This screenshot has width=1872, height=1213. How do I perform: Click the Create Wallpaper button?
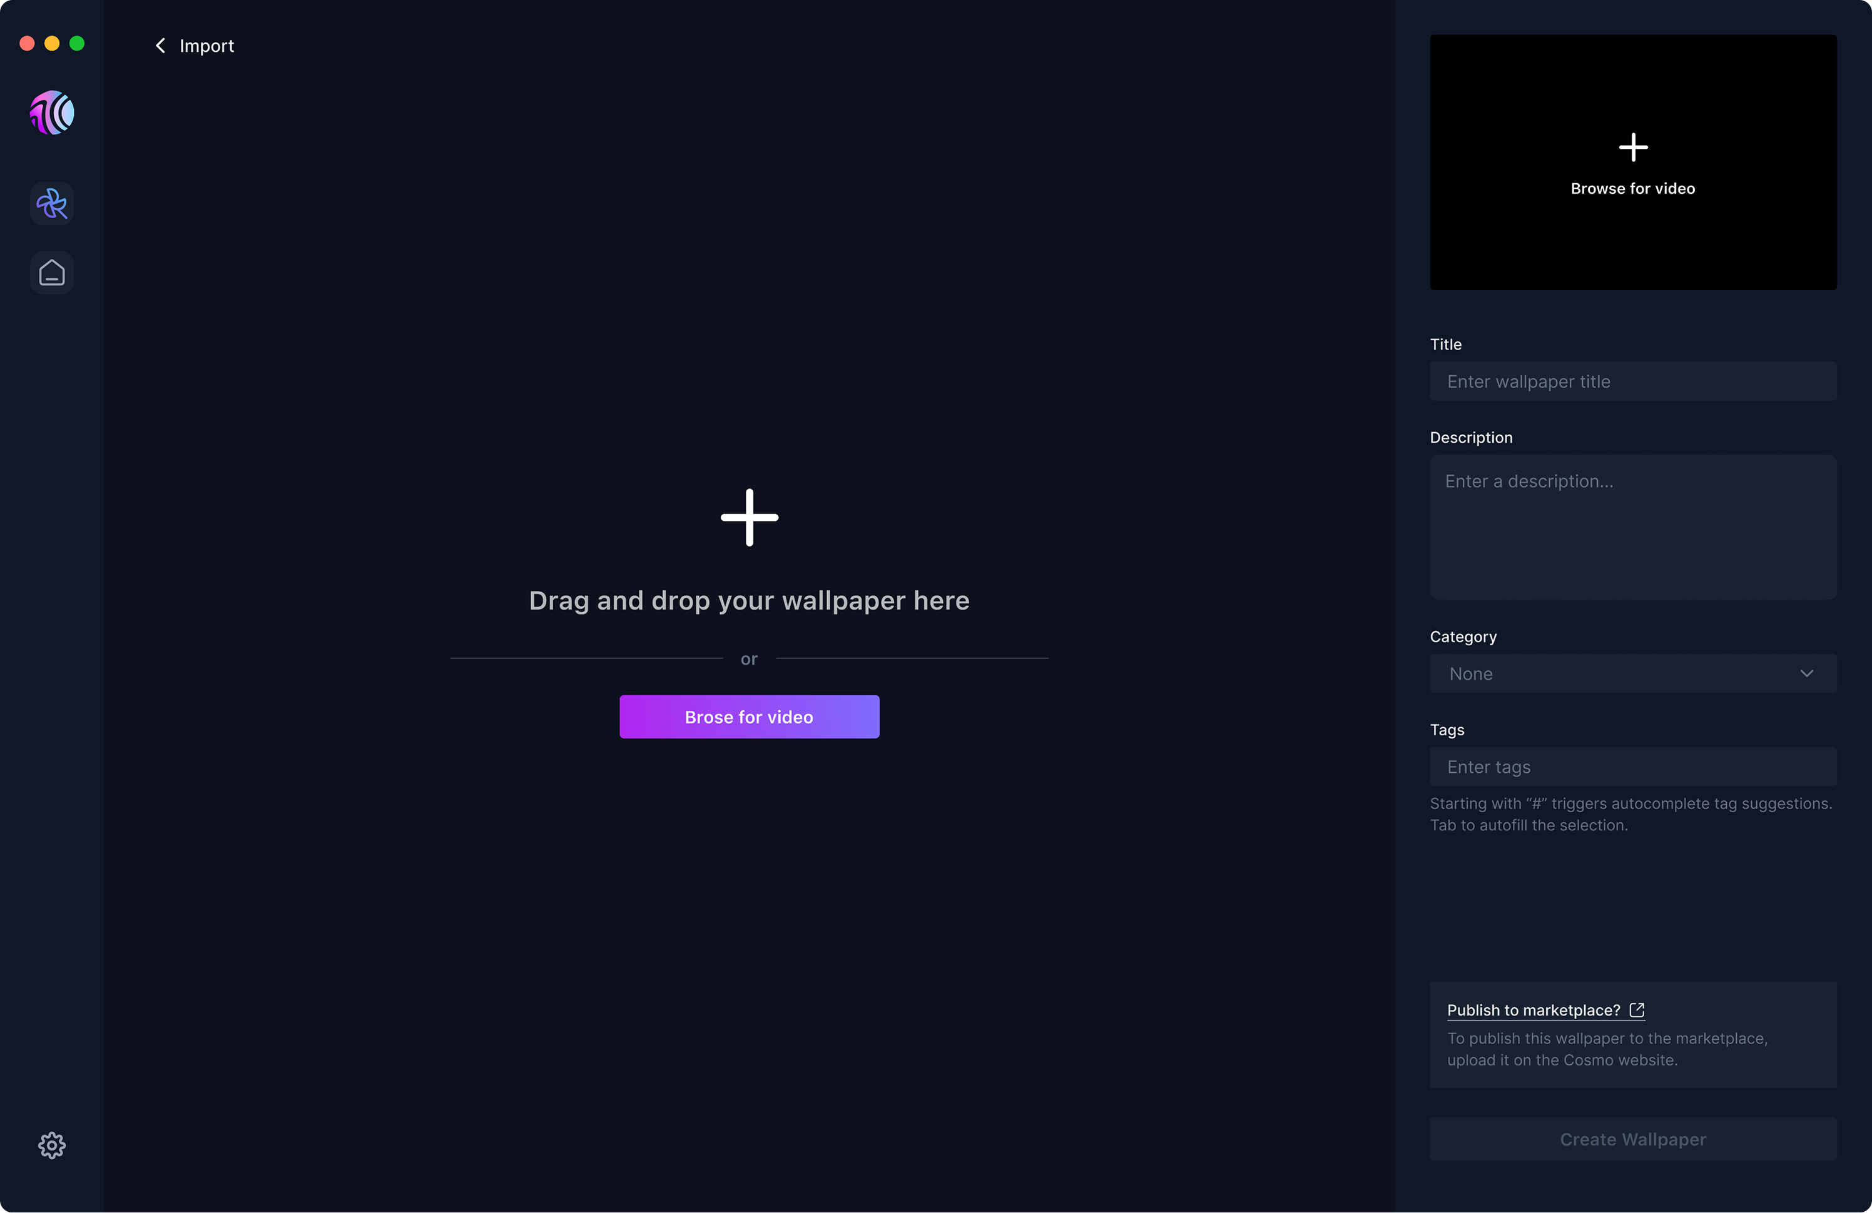pos(1632,1139)
